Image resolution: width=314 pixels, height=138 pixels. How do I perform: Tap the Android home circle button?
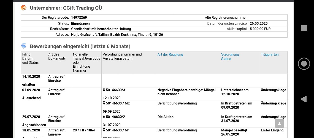(304, 64)
